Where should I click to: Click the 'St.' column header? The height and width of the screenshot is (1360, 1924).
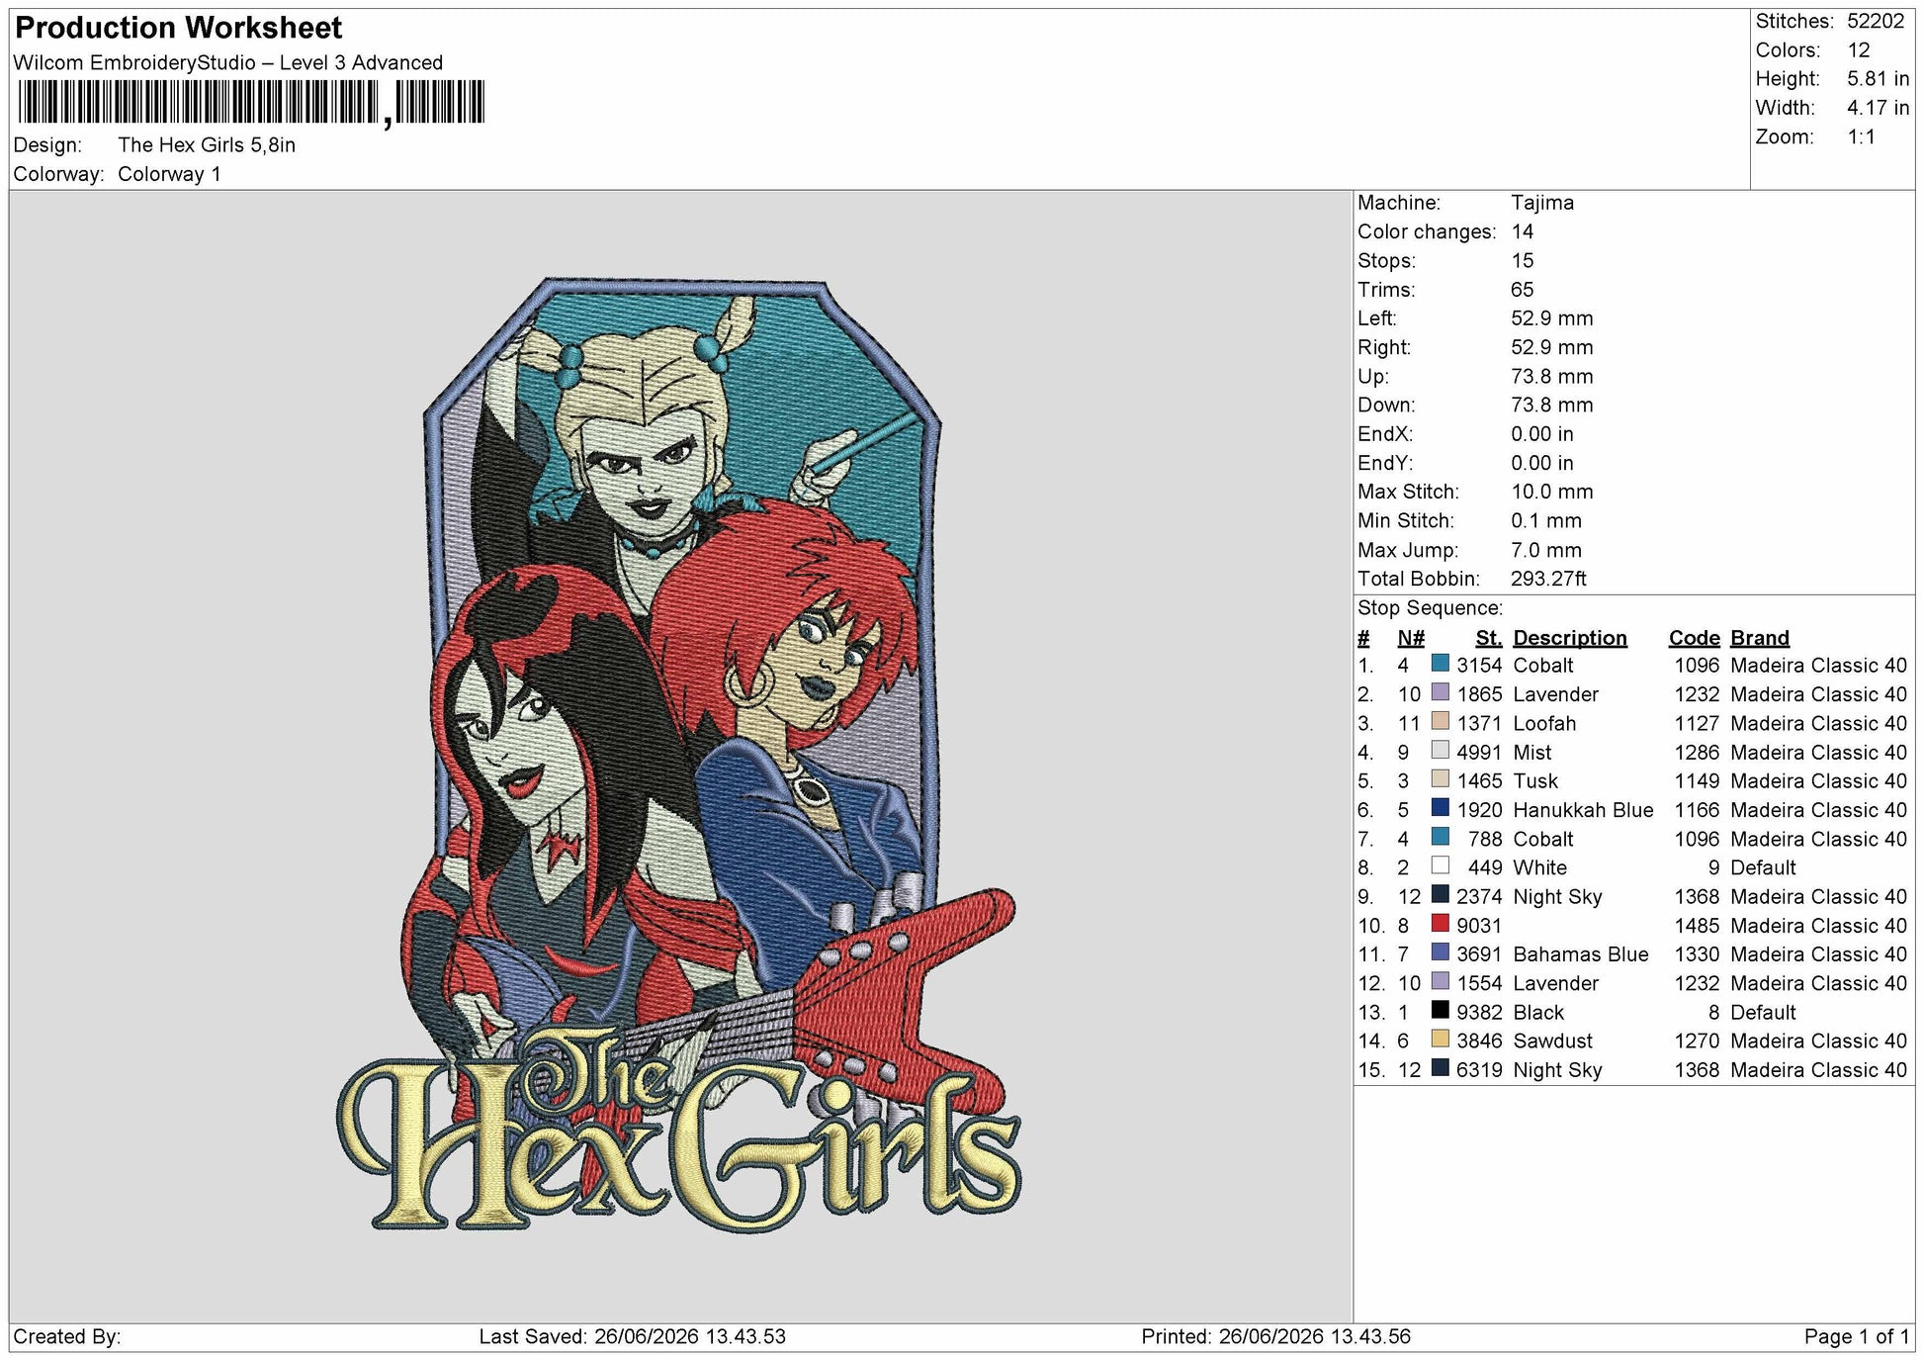(1489, 638)
